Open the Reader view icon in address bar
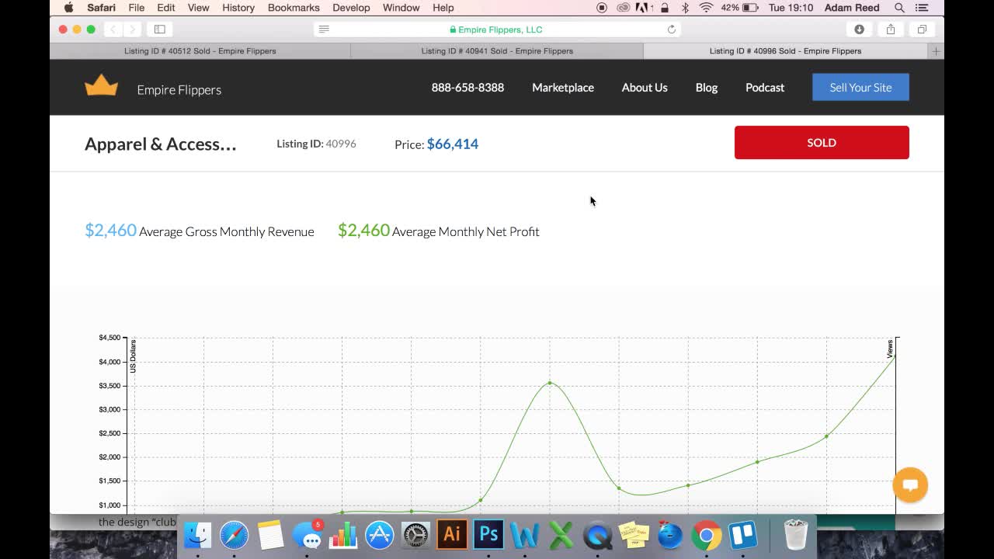 [x=324, y=30]
